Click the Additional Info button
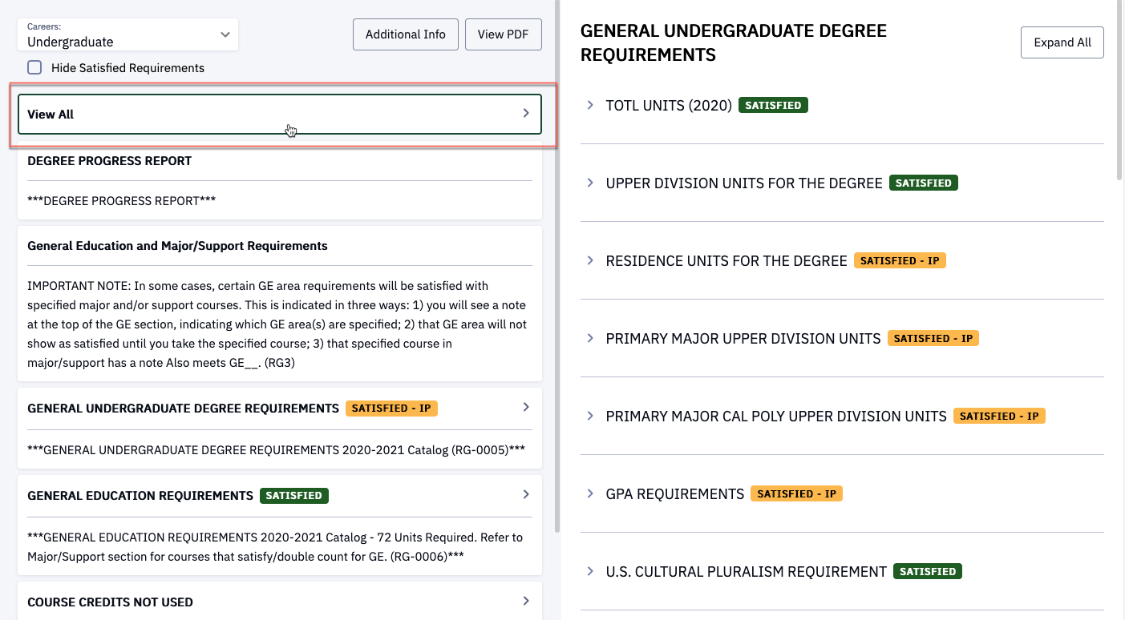 (x=405, y=34)
